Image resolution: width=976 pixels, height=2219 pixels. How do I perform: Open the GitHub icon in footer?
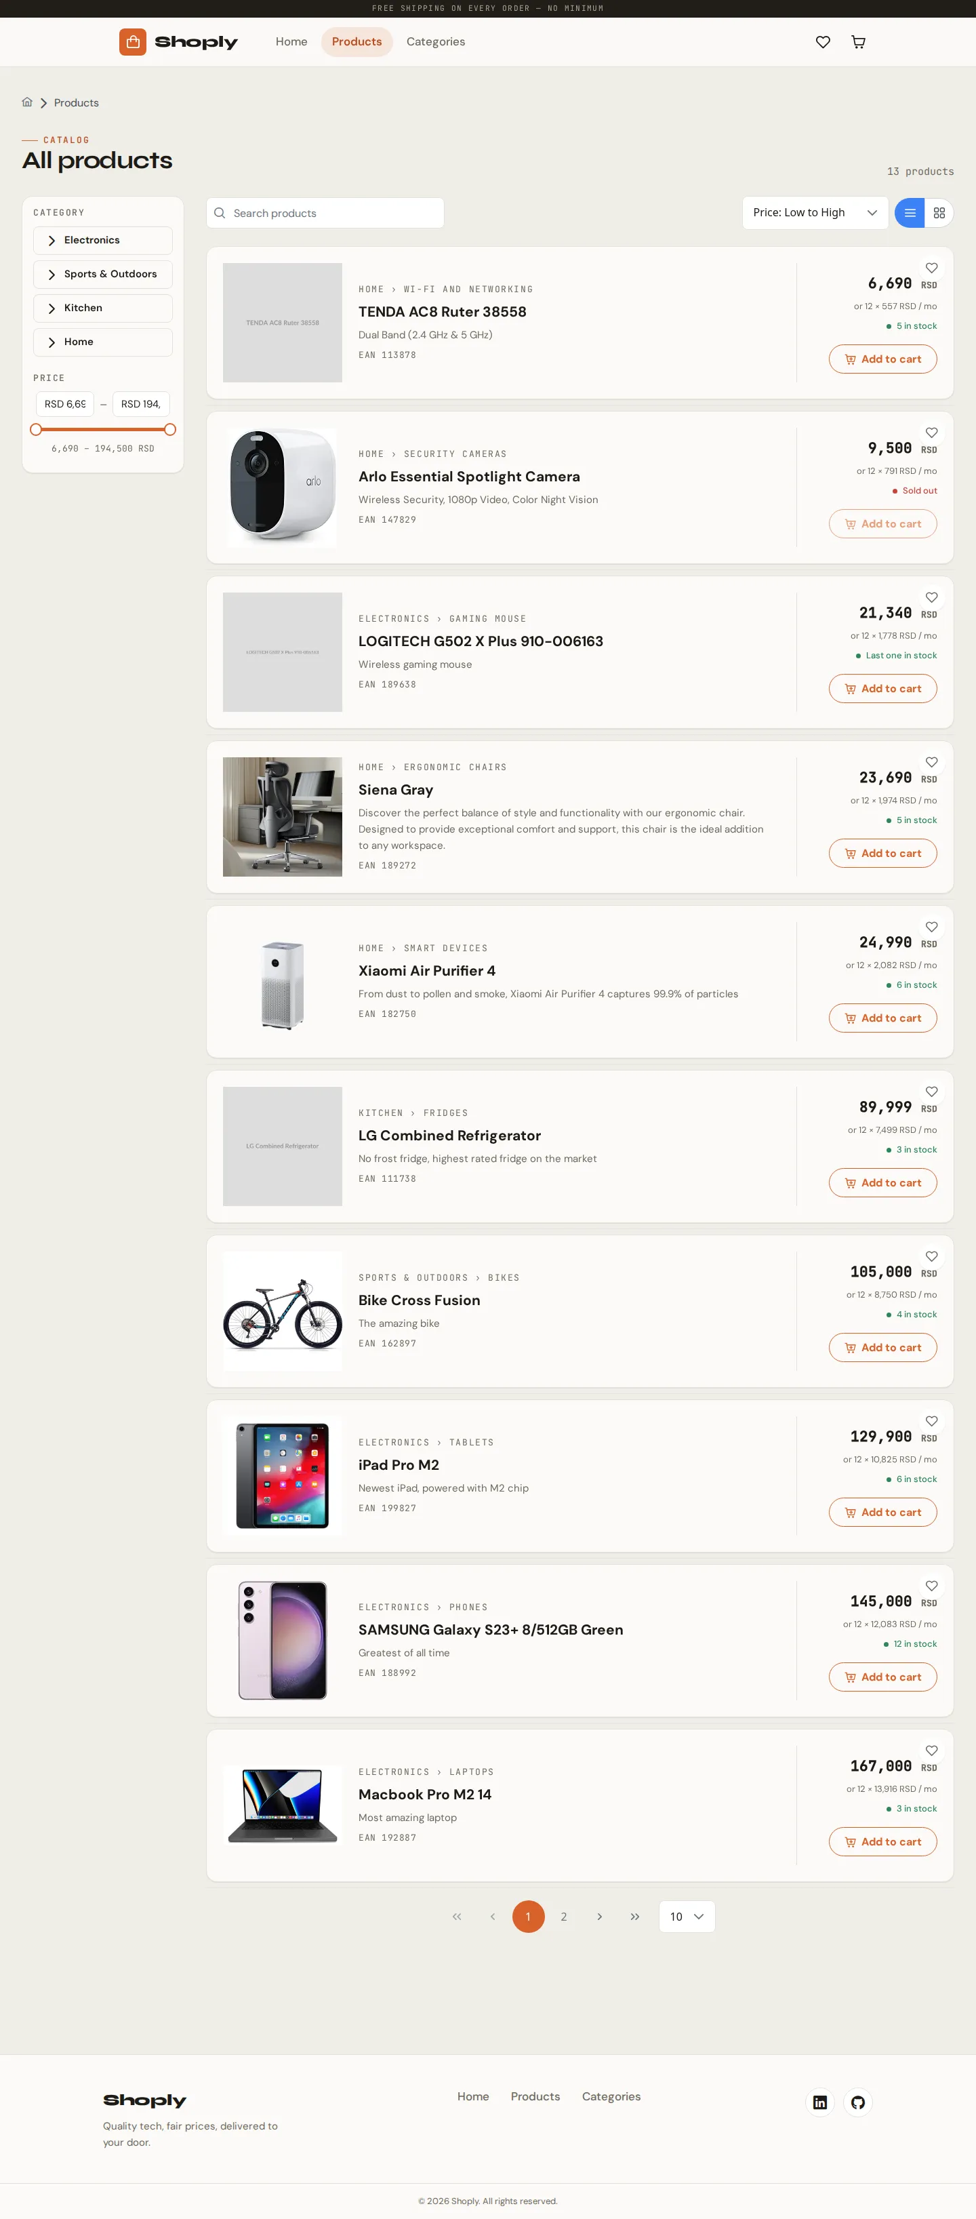(858, 2102)
